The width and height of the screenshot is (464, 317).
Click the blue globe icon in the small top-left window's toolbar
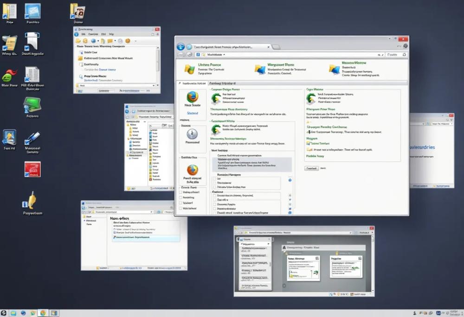[93, 41]
